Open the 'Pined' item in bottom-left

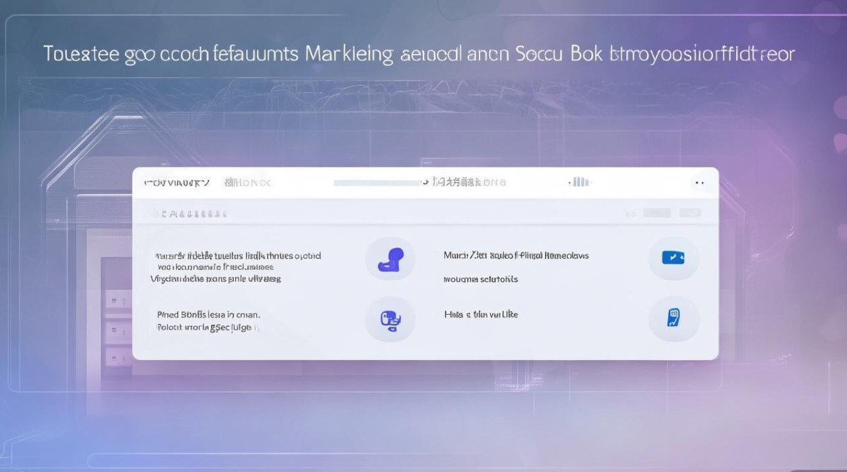208,315
